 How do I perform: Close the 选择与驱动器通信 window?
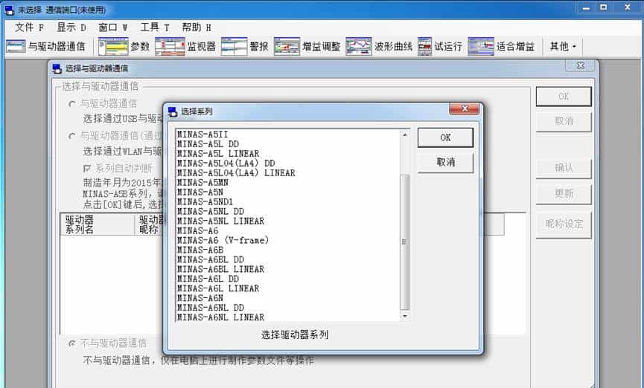tap(580, 65)
